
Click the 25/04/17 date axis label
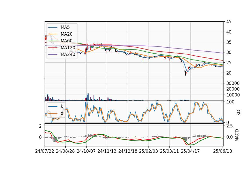pos(190,151)
